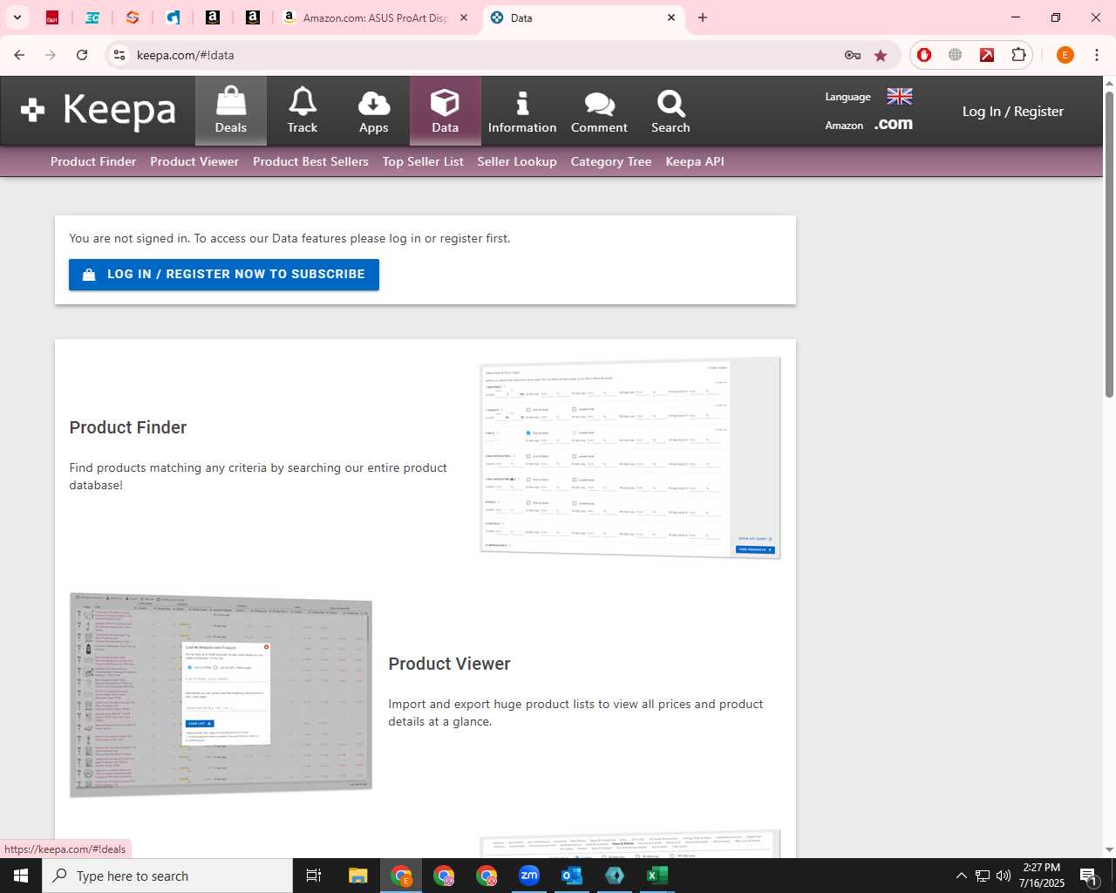Change Amazon locale .com selector
Screen dimensions: 1116x893
coord(894,124)
